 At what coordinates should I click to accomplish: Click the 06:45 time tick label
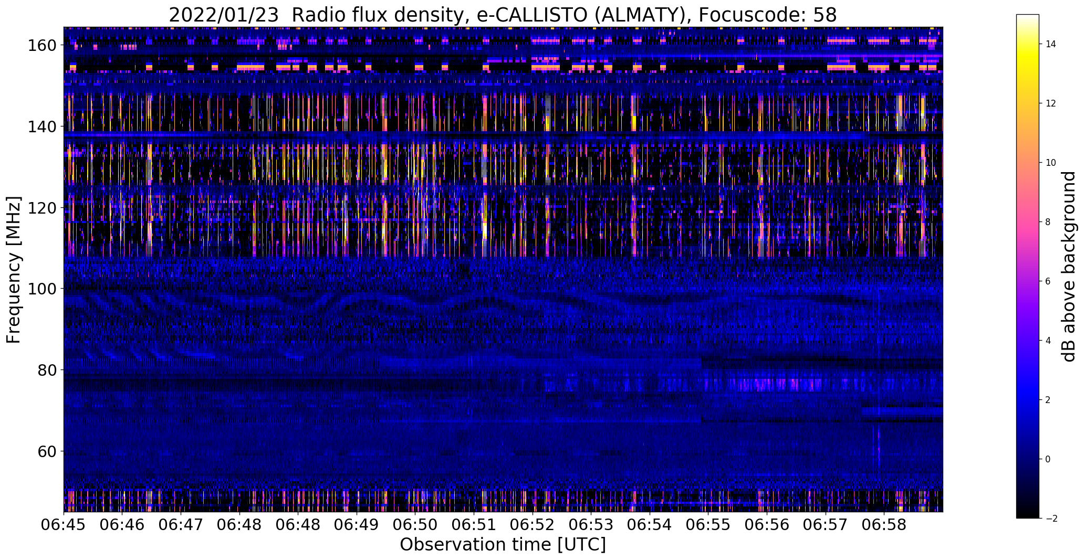pyautogui.click(x=64, y=525)
